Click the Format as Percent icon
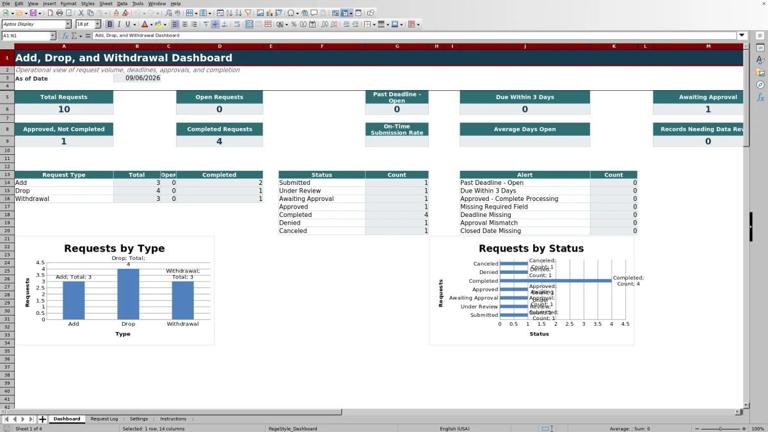768x432 pixels. 294,24
